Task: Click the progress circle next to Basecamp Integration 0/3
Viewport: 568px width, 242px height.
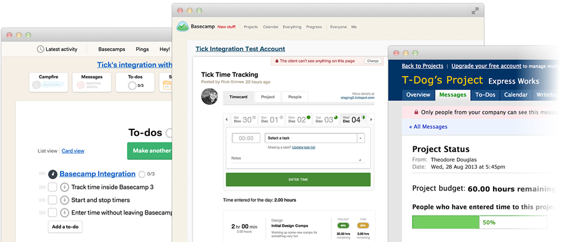Action: click(x=142, y=174)
